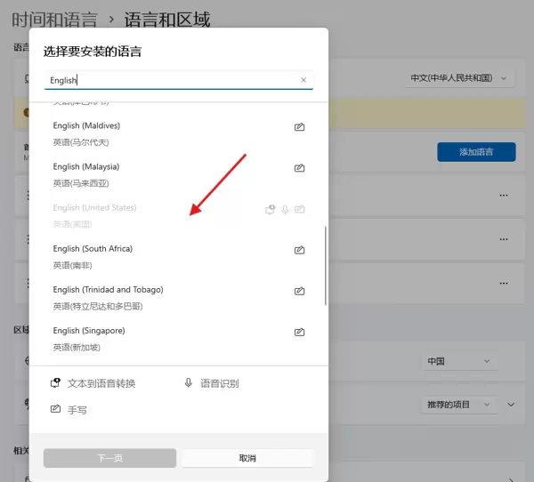This screenshot has height=482, width=534.
Task: Click in the language search field
Action: [169, 80]
